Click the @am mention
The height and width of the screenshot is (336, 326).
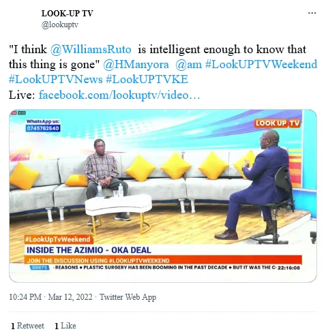(x=188, y=64)
